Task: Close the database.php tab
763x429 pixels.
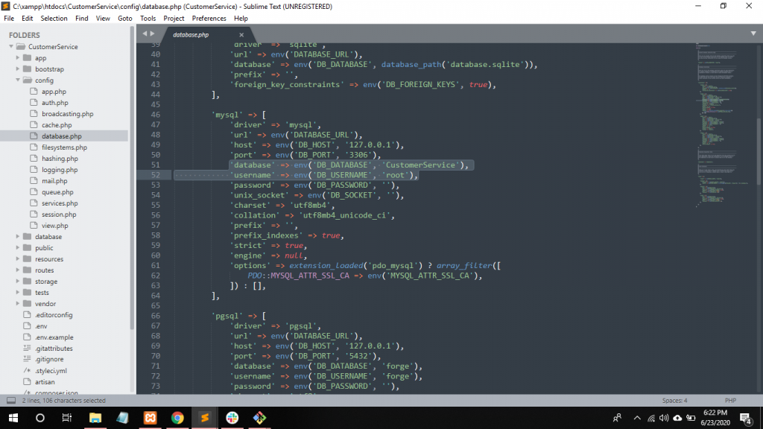Action: (241, 34)
